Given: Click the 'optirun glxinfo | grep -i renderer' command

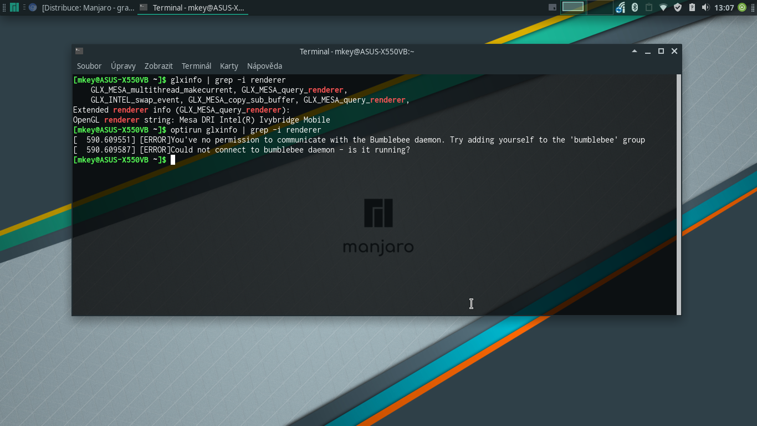Looking at the screenshot, I should (245, 130).
